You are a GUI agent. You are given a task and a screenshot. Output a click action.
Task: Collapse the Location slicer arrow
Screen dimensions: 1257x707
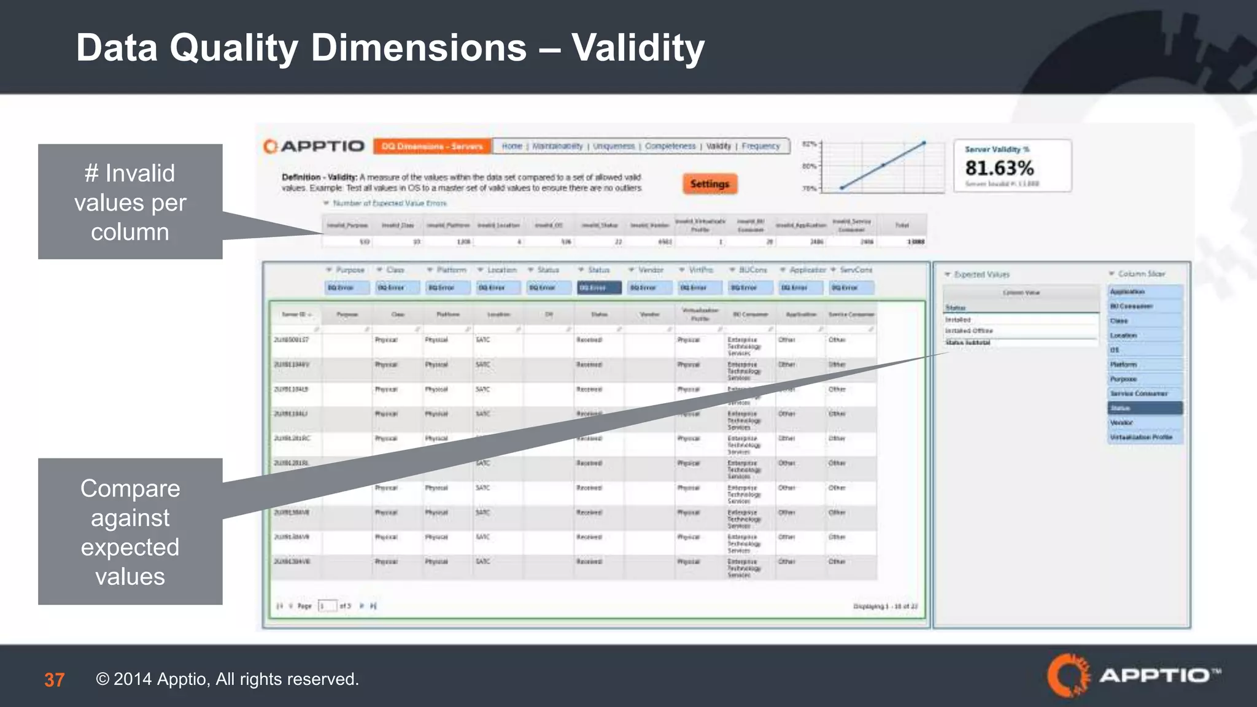[x=481, y=270]
